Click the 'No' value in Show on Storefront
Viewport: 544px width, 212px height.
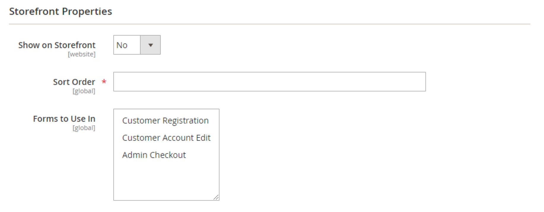(122, 45)
